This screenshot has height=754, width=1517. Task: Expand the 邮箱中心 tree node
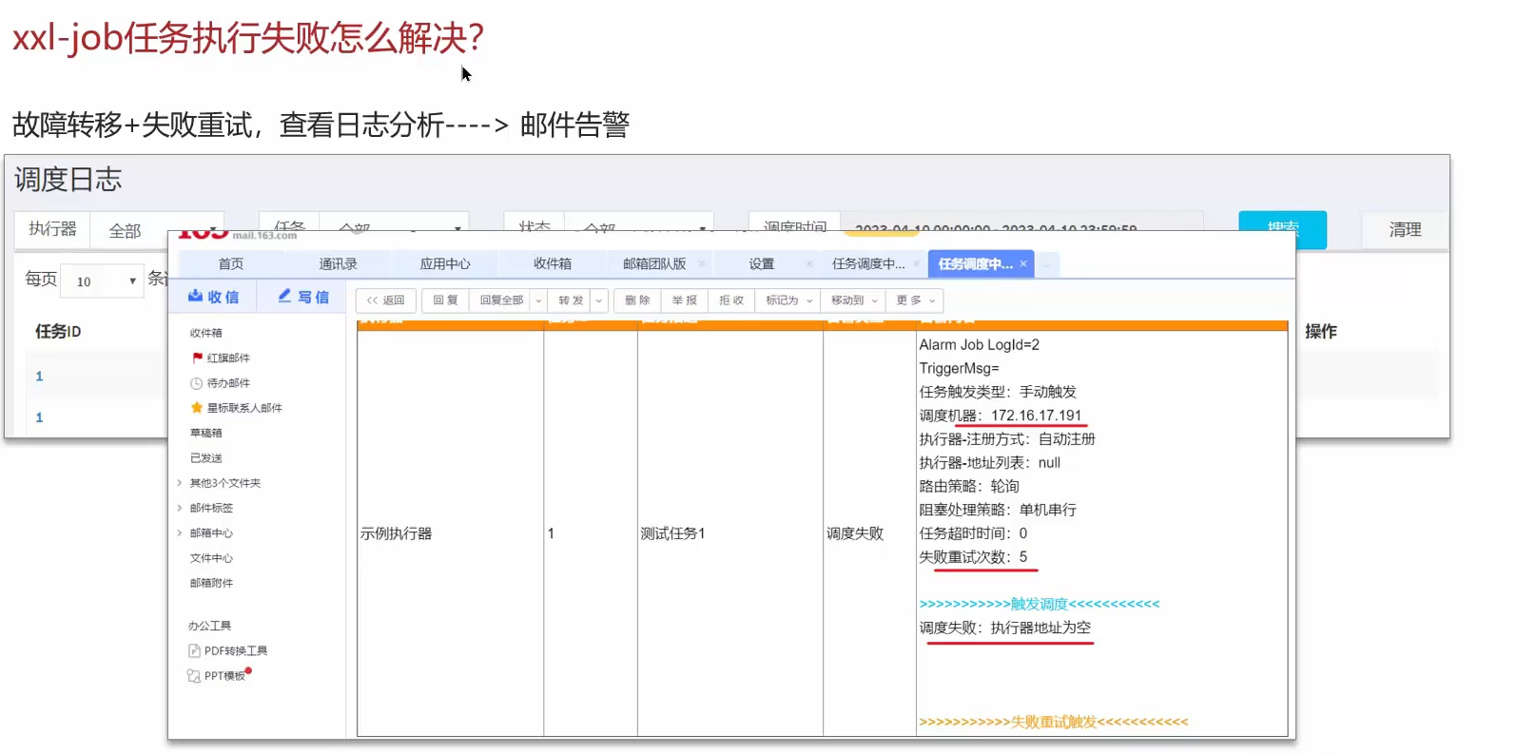(180, 533)
